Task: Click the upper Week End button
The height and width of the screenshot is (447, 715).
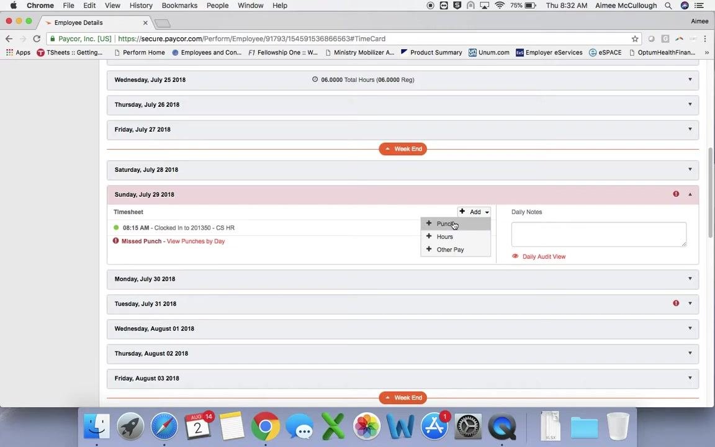Action: [403, 149]
